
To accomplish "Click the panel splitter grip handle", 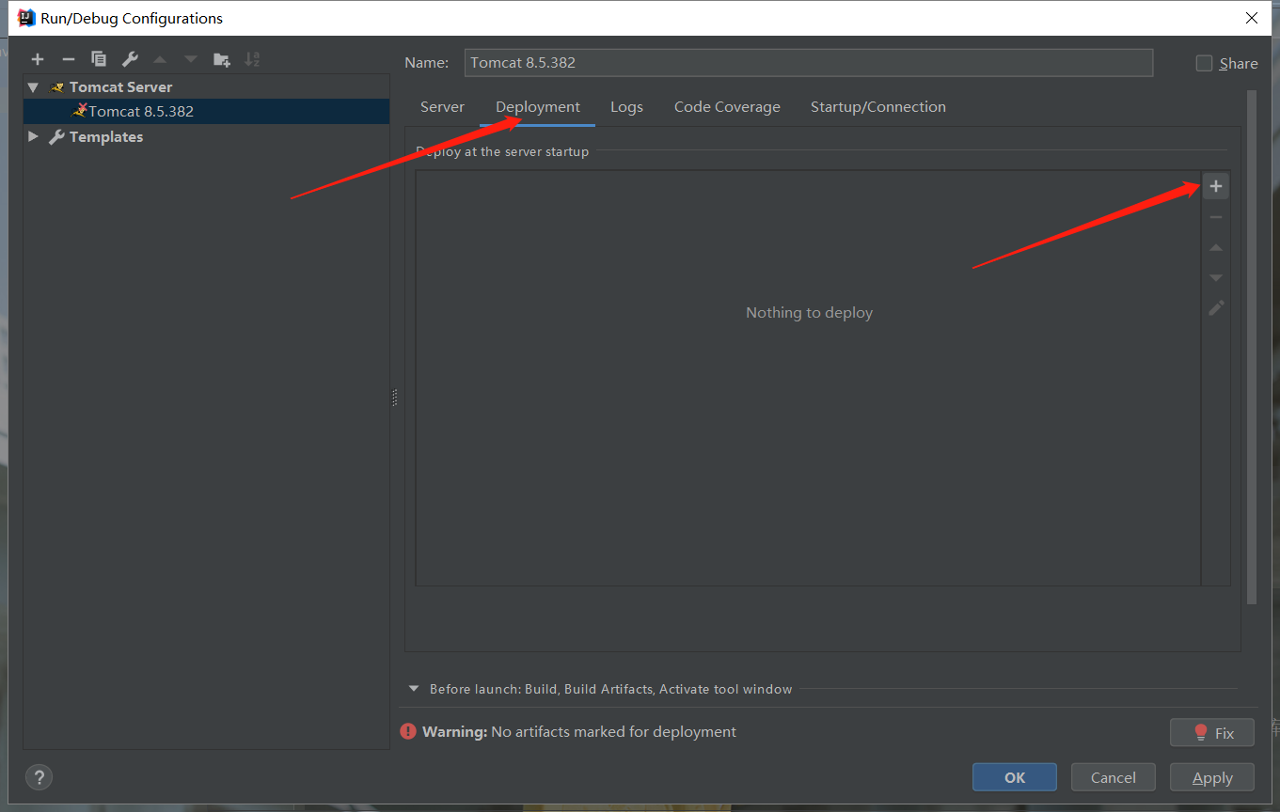I will (x=395, y=398).
